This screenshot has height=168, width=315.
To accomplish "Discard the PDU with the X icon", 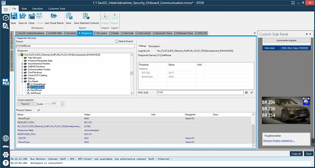I will (x=246, y=92).
